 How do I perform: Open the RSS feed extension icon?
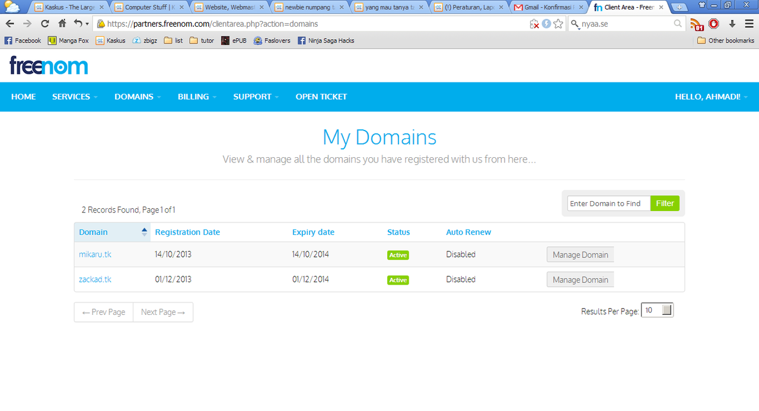[696, 24]
